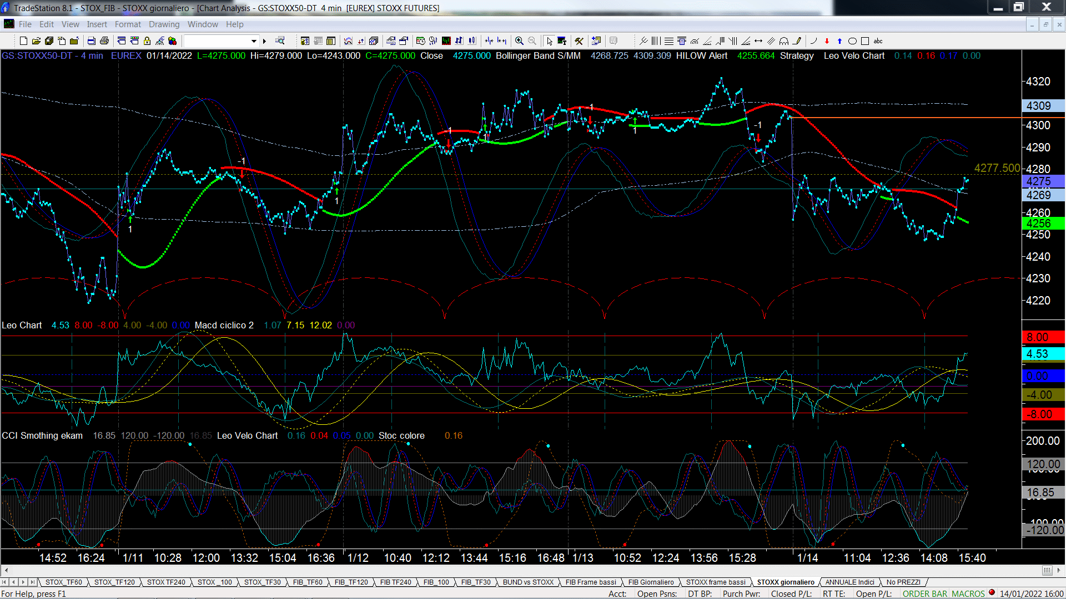This screenshot has height=599, width=1066.
Task: Click the lock icon in the toolbar
Action: point(147,41)
